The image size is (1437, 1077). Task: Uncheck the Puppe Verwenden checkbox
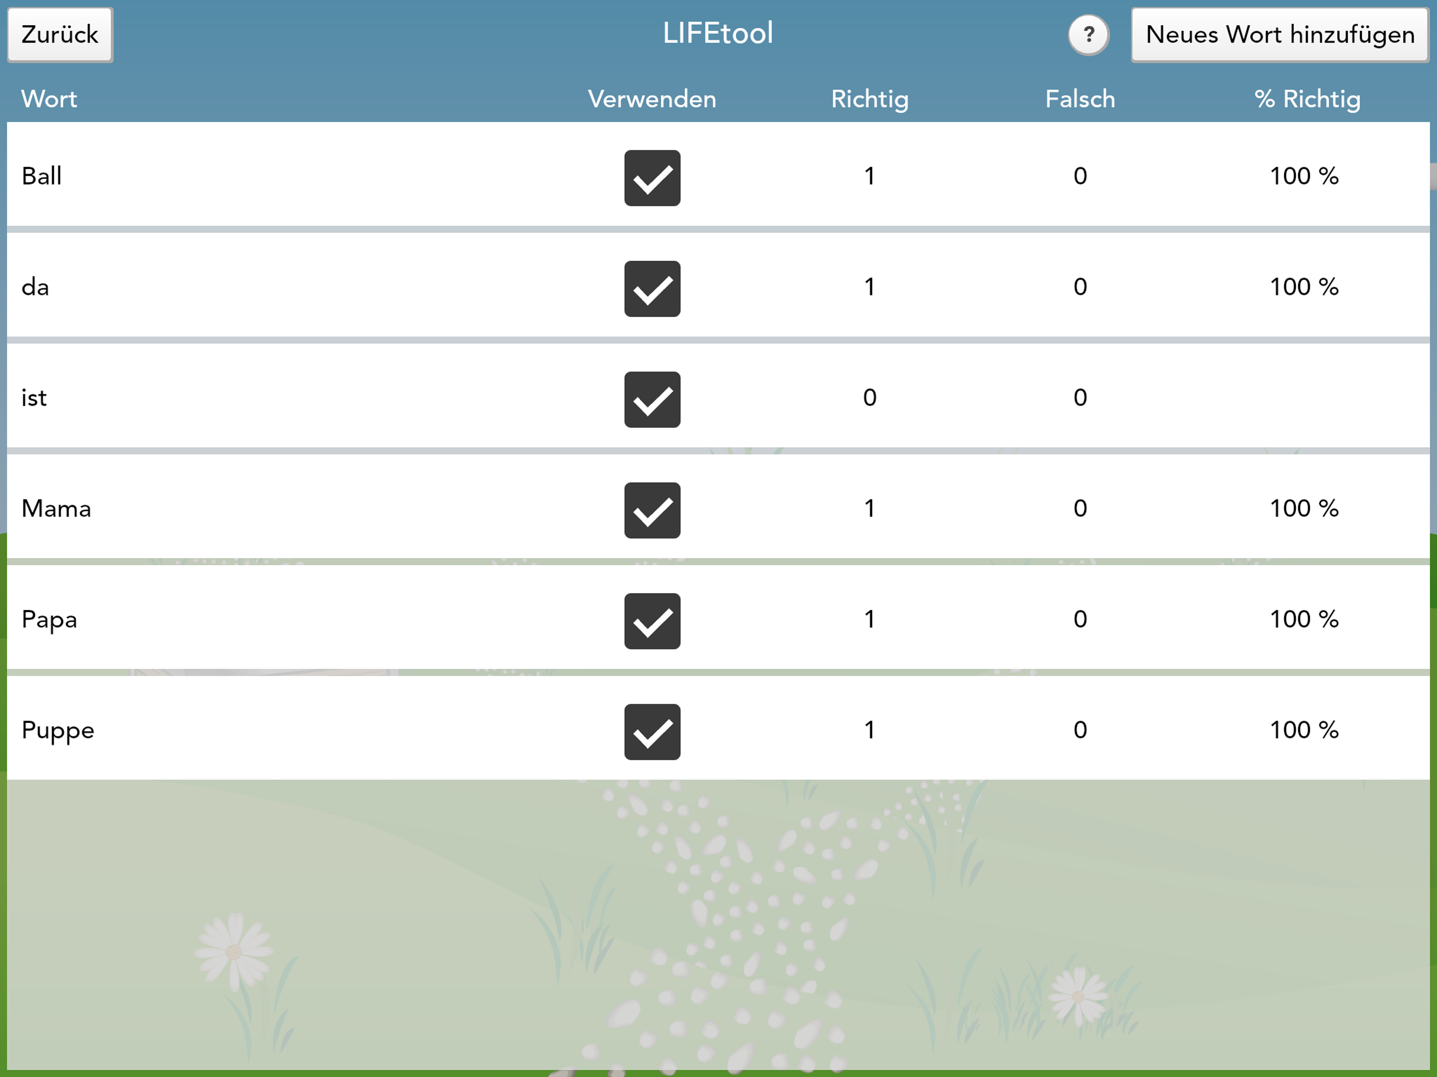tap(652, 732)
